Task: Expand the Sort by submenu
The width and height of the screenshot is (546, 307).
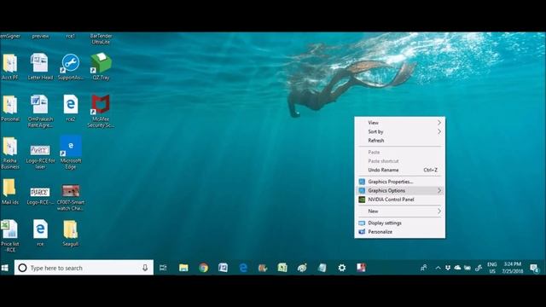Action: (x=400, y=131)
